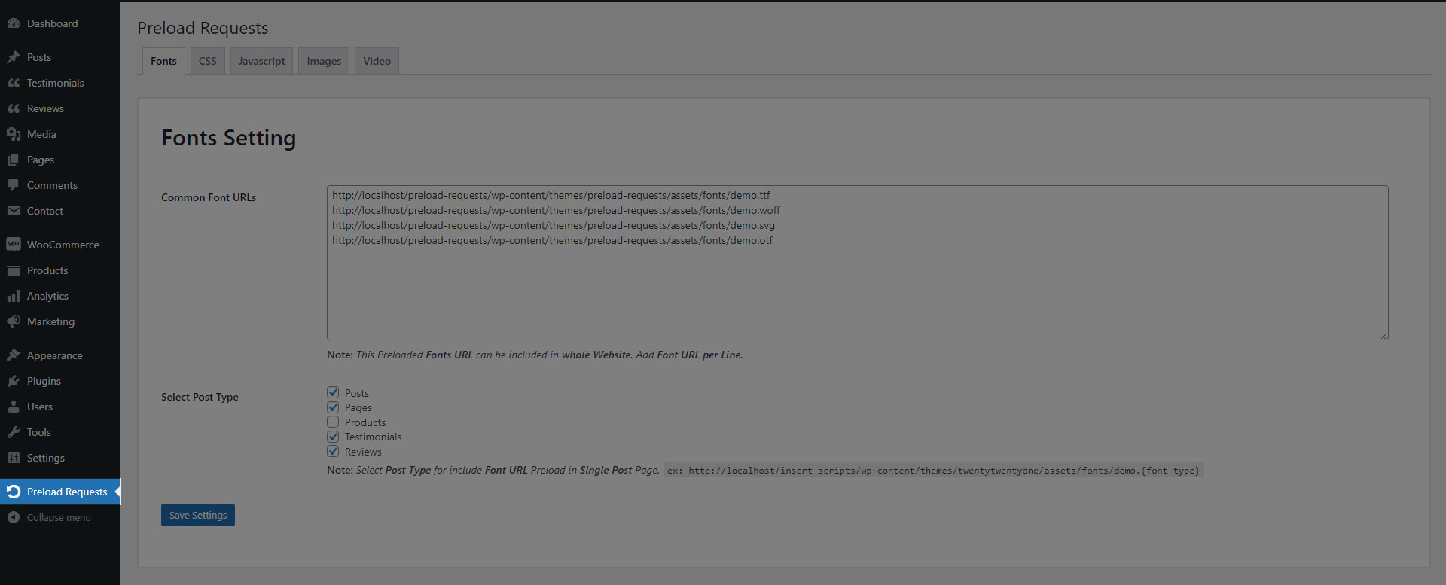This screenshot has height=585, width=1446.
Task: Click the Products archive icon
Action: (14, 270)
